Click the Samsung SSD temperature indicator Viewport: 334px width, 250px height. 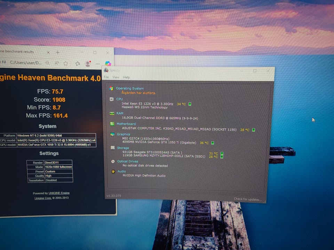[222, 157]
